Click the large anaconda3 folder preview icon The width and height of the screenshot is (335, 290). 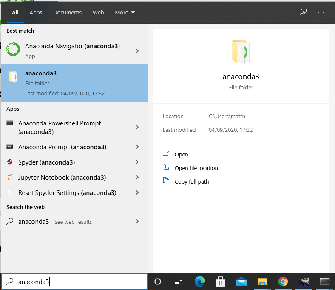[241, 52]
